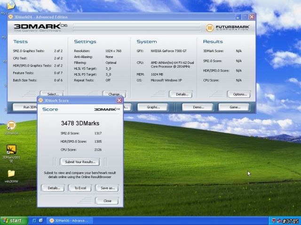Click the second system tray icon
The height and width of the screenshot is (225, 301).
(279, 221)
